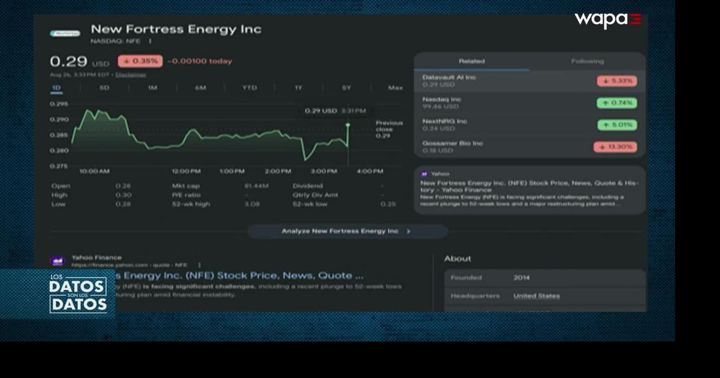Select the 5Y chart range tab
This screenshot has height=378, width=720.
[x=346, y=88]
